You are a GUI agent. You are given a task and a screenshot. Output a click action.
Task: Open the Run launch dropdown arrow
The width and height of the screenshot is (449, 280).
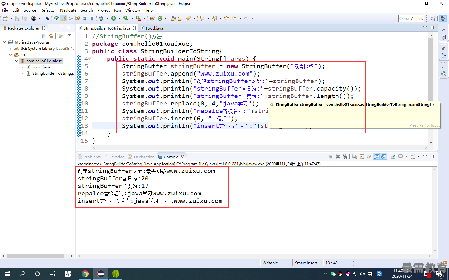(x=119, y=18)
